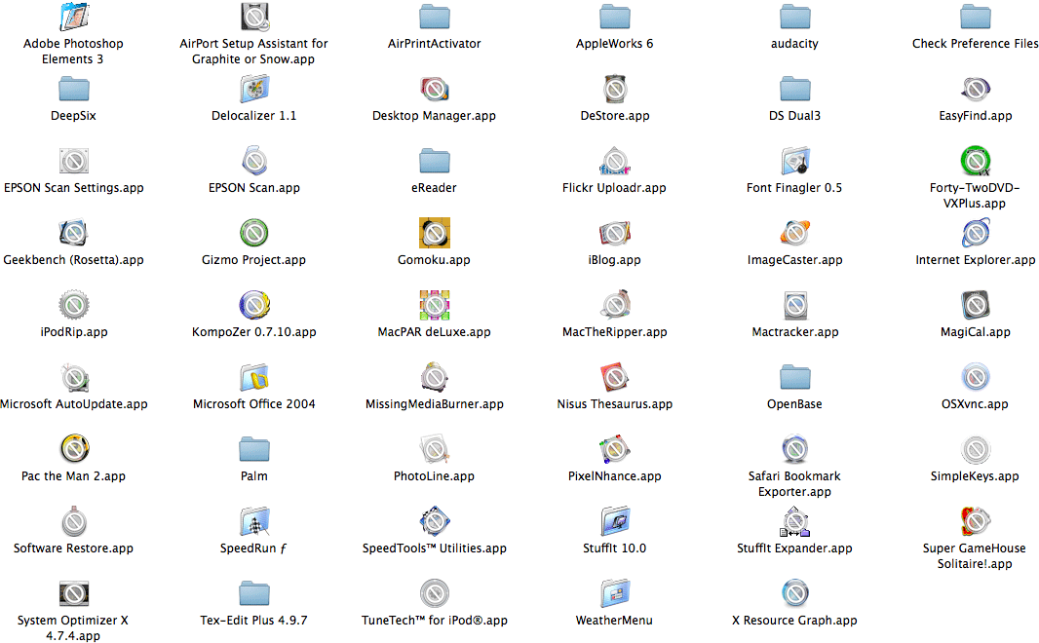Select the DeStore.app icon
Viewport: 1039px width, 643px height.
pyautogui.click(x=615, y=89)
